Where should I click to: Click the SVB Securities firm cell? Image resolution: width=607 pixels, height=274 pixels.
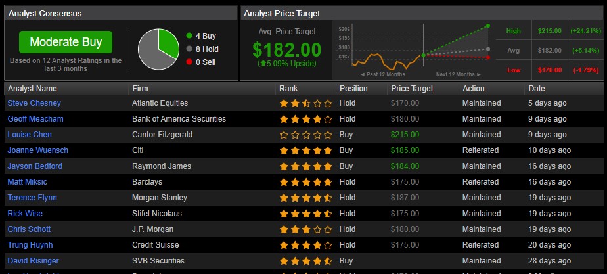(158, 261)
